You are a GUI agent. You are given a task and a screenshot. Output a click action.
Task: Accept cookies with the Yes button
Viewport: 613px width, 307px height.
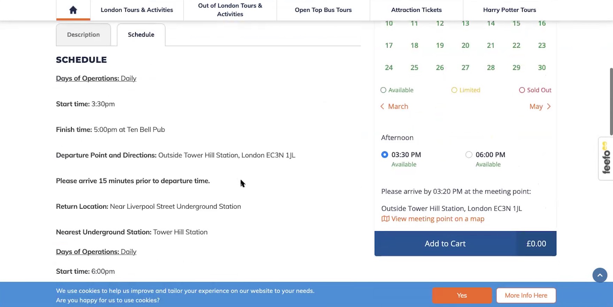point(462,295)
